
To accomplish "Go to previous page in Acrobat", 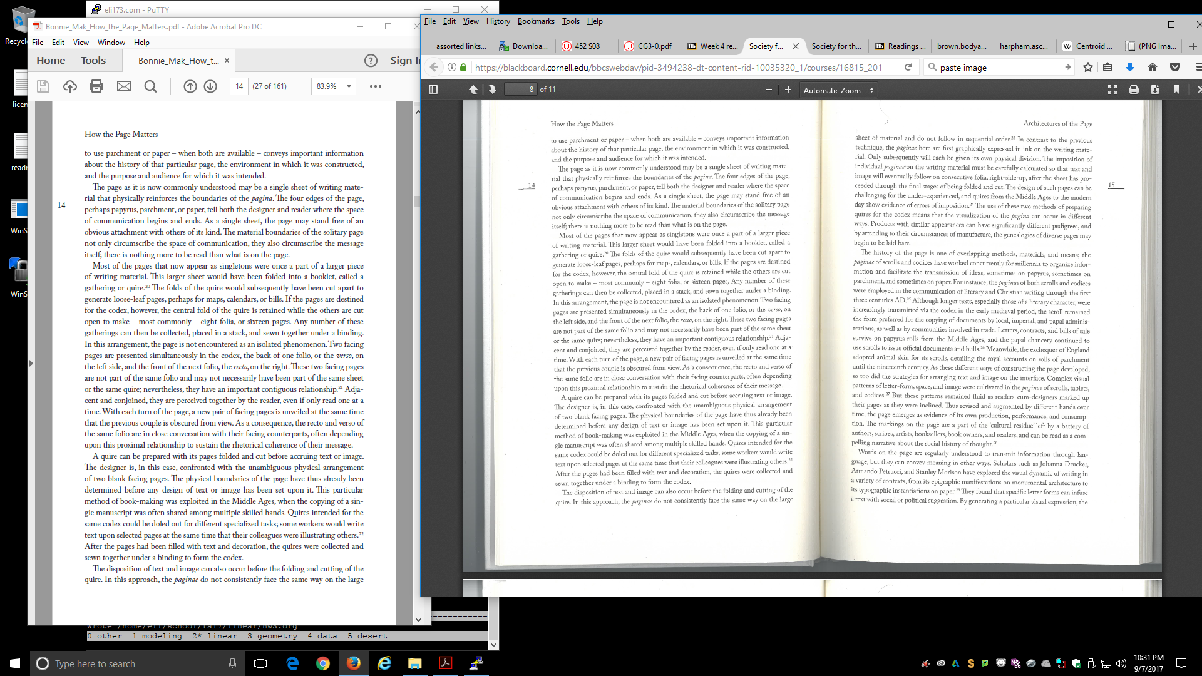I will [x=190, y=86].
